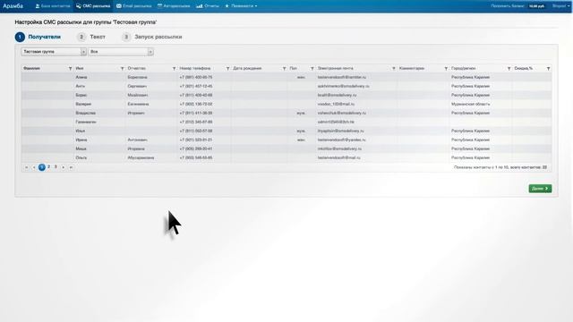Select the contact row named Маша
The image size is (573, 322).
click(286, 149)
